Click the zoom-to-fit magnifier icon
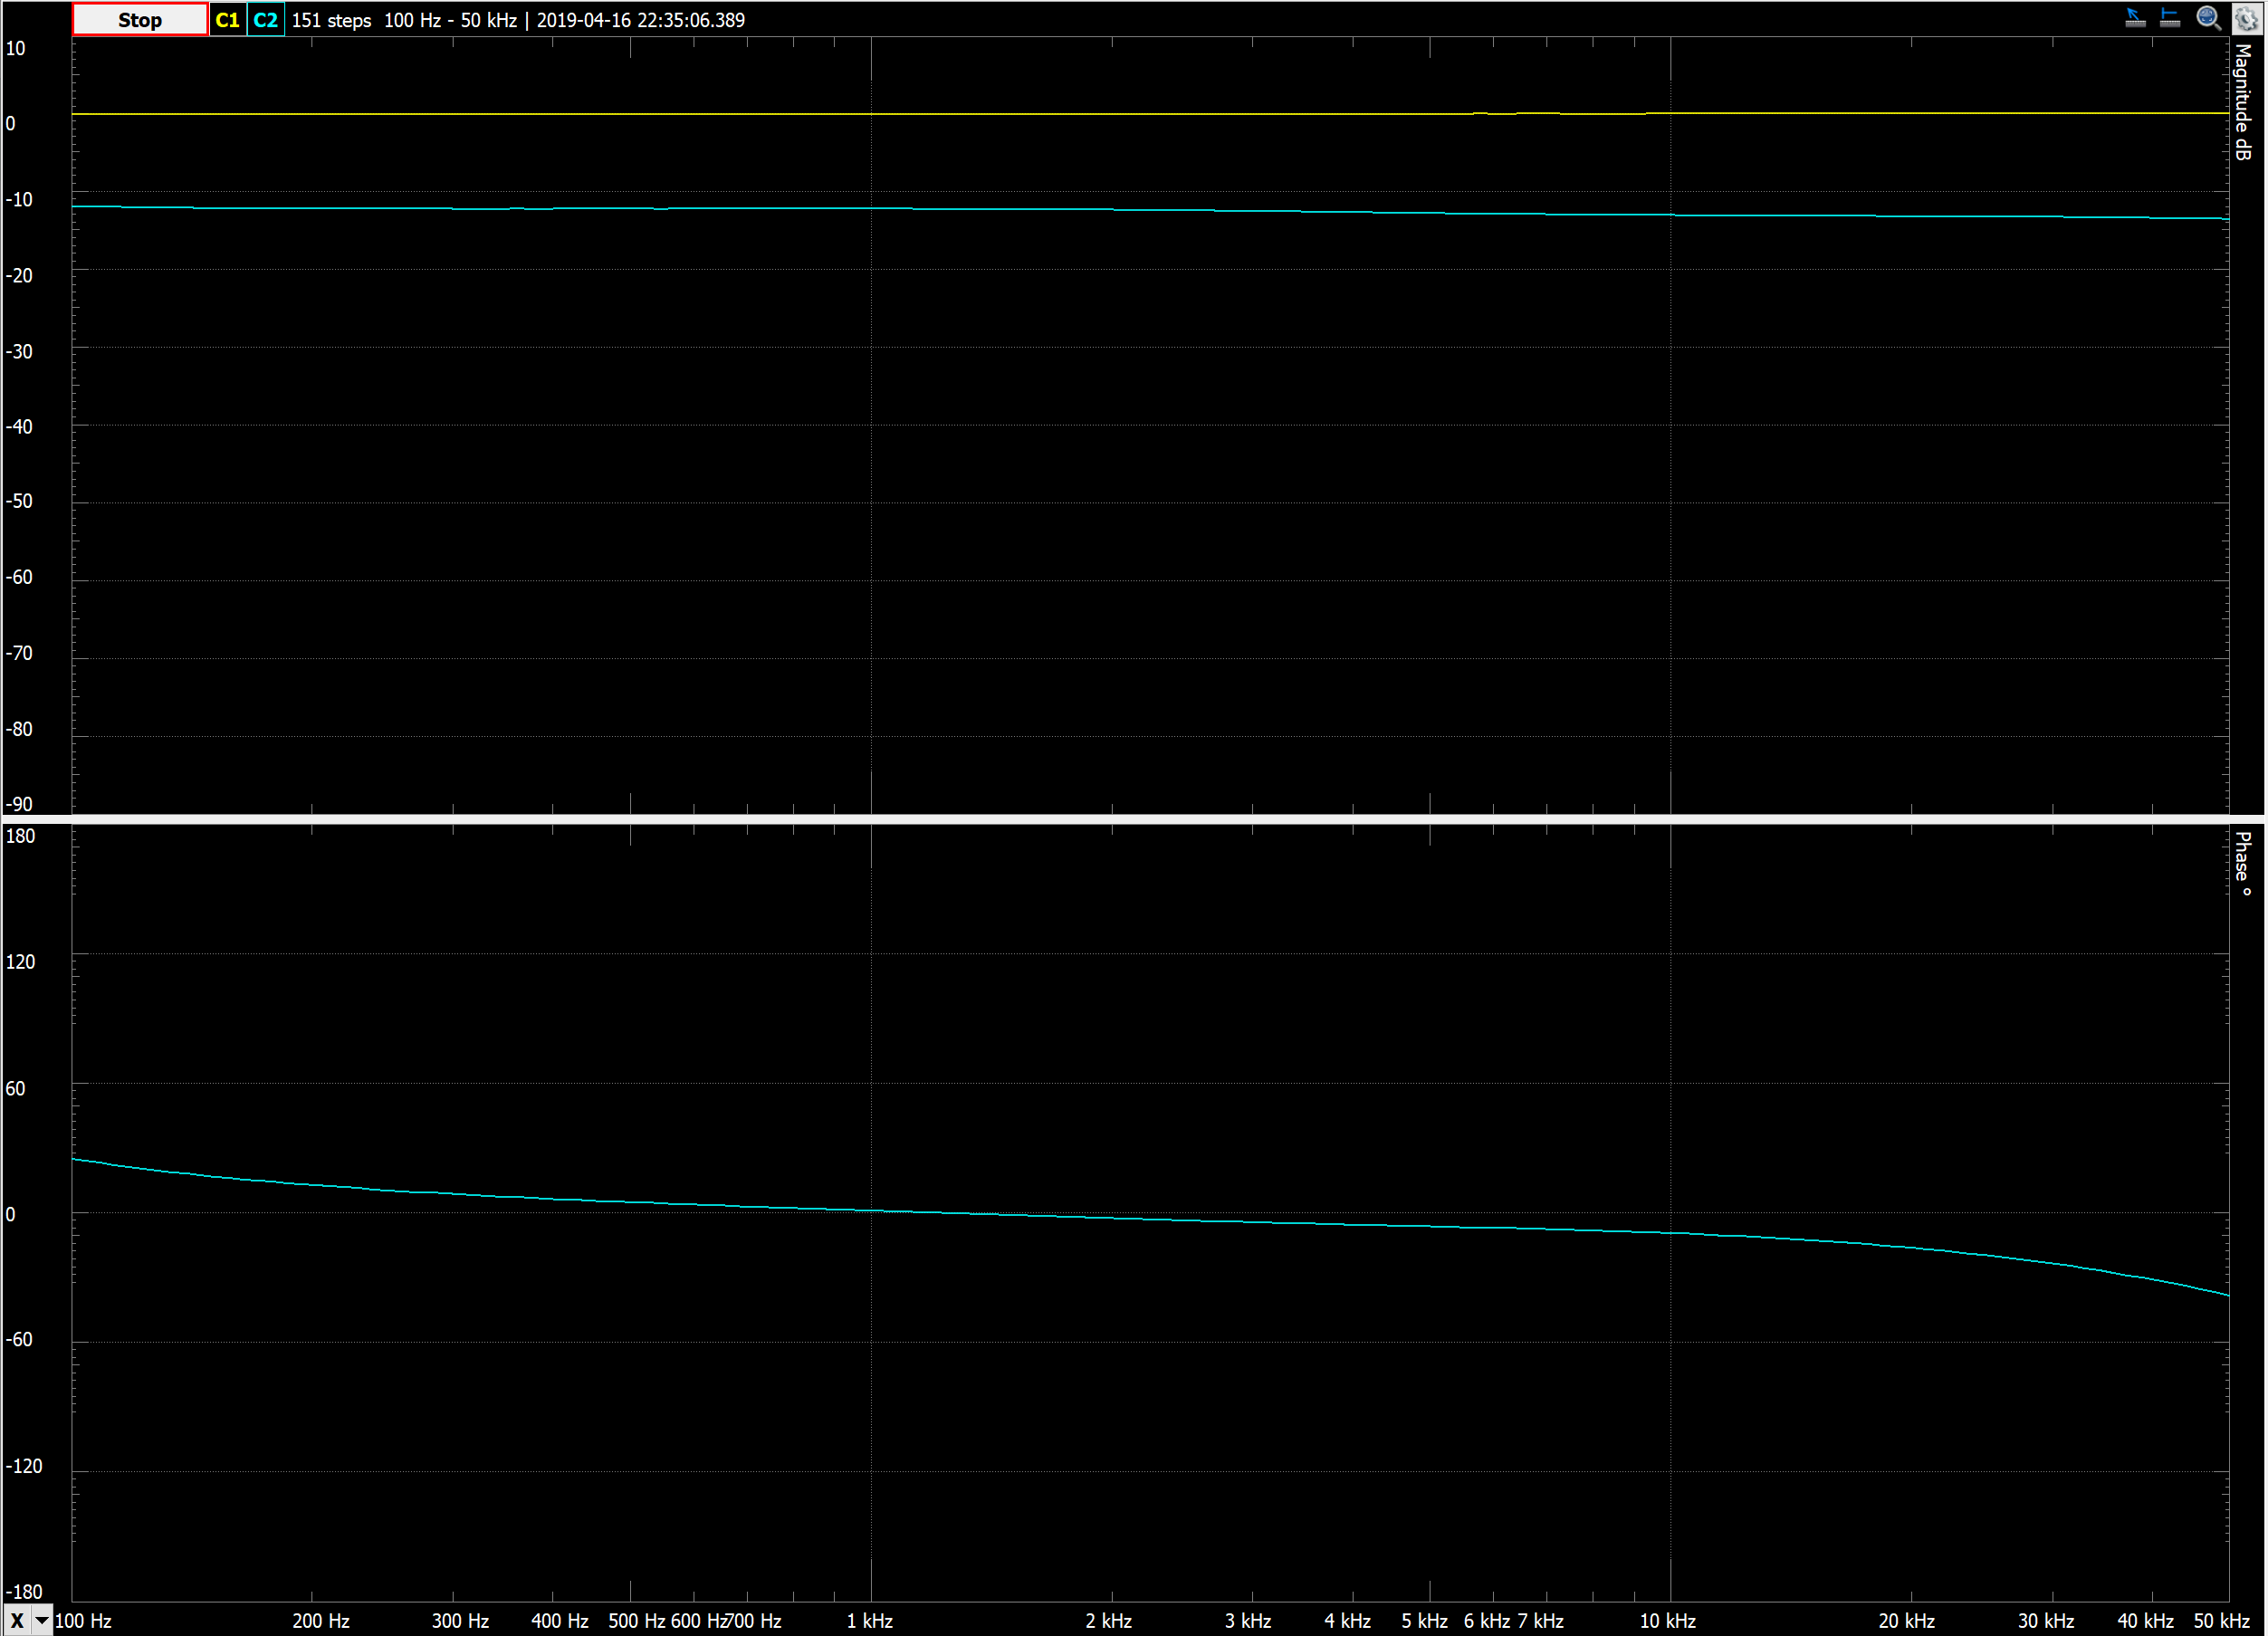 (x=2208, y=18)
